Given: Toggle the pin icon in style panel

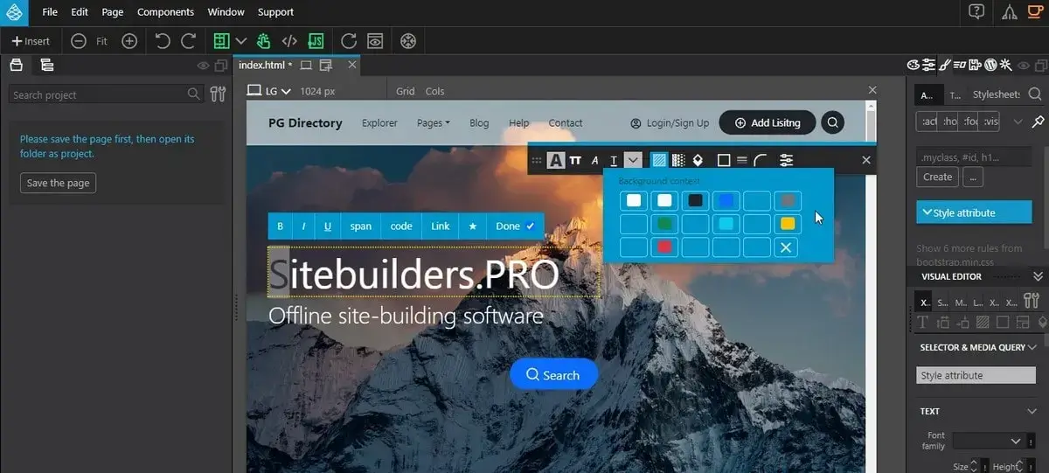Looking at the screenshot, I should coord(1038,122).
